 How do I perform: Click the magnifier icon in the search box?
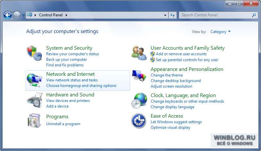pyautogui.click(x=254, y=15)
